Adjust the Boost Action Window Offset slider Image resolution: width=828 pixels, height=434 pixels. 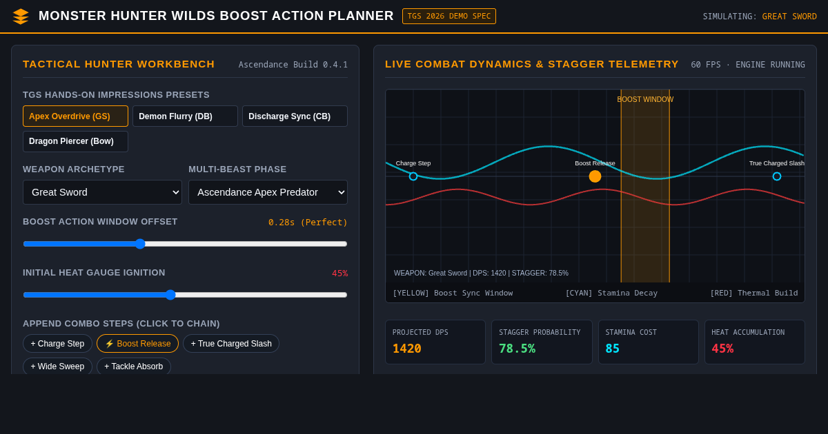click(x=185, y=244)
